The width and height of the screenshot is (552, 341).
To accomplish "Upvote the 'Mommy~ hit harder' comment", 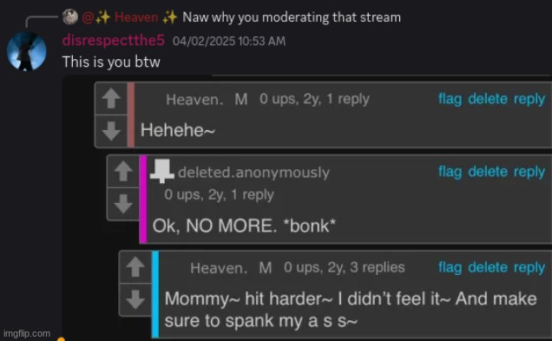I will click(x=135, y=267).
